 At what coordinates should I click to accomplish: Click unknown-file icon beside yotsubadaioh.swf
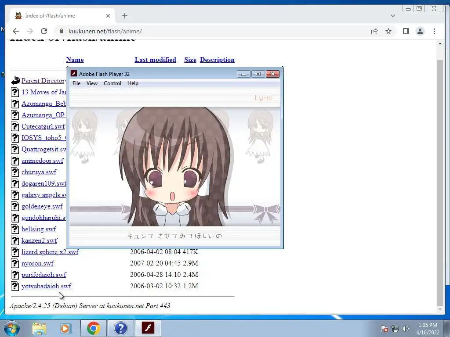pyautogui.click(x=15, y=286)
